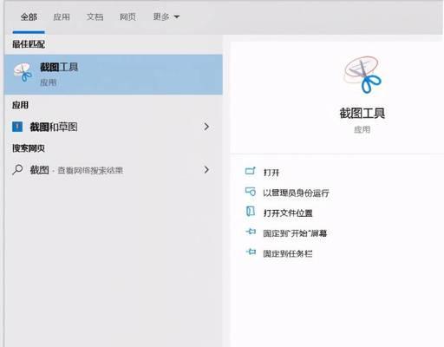
Task: Click the 截图和草图 blue app icon
Action: point(17,127)
